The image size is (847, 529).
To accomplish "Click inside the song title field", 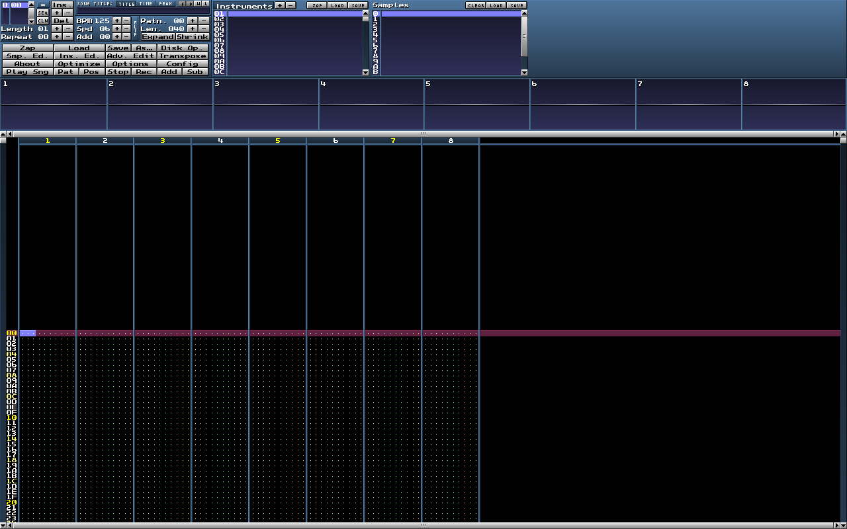I will point(143,11).
